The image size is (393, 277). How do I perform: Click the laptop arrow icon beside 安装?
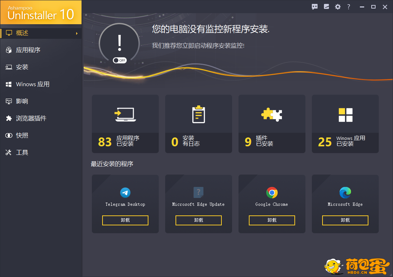(9, 67)
